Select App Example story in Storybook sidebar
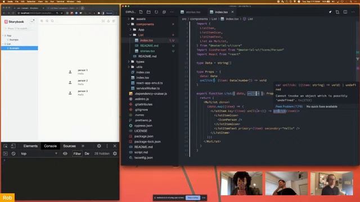This screenshot has width=360, height=202. [13, 40]
